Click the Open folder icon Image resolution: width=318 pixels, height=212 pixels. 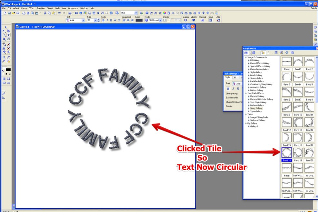[x=14, y=13]
